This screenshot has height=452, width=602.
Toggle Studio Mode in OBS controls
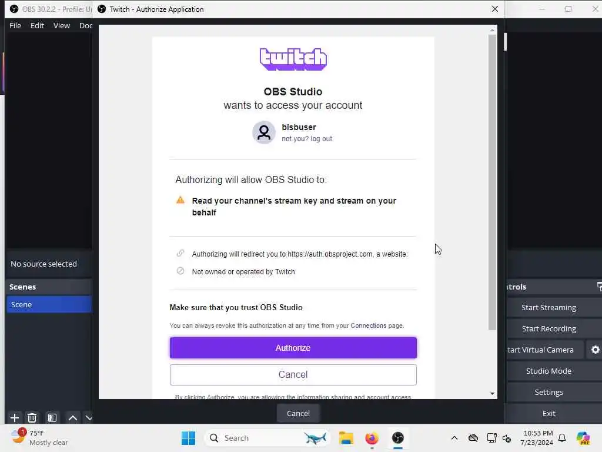pyautogui.click(x=549, y=371)
